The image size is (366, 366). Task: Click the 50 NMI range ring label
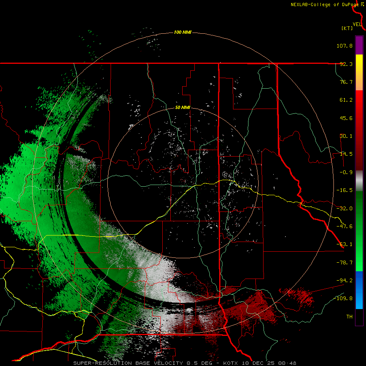(183, 108)
